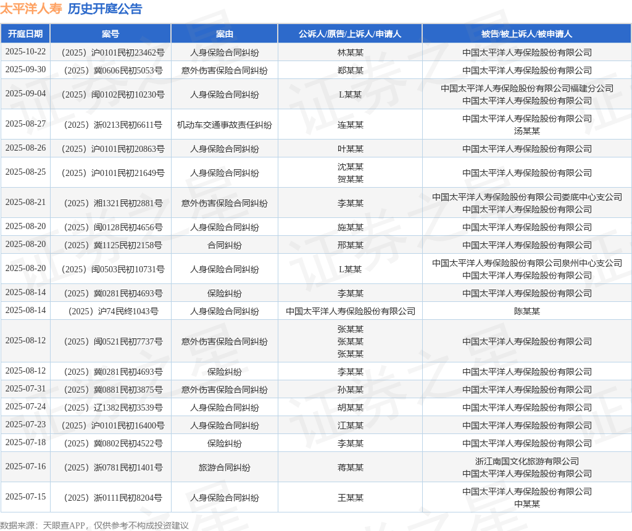Select case number 冀0802民初4522号

point(114,443)
